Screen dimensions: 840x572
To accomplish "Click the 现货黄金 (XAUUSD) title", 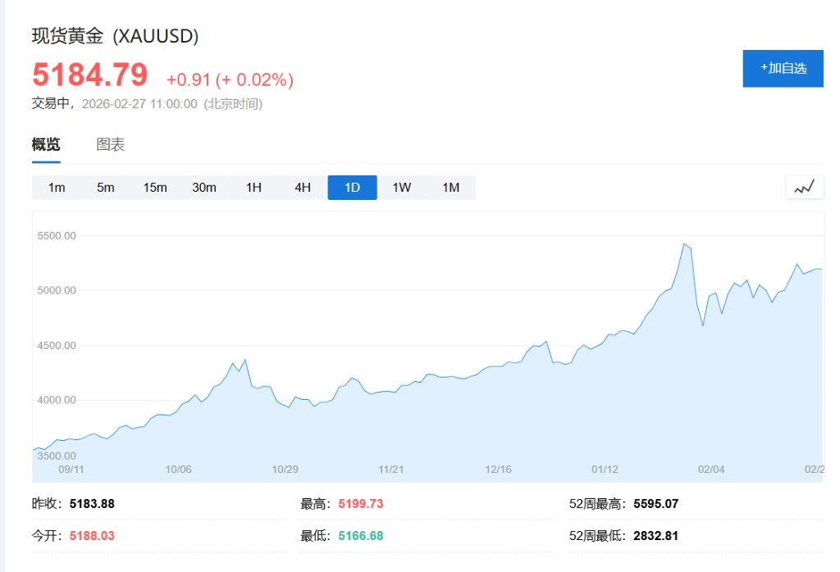I will click(115, 36).
